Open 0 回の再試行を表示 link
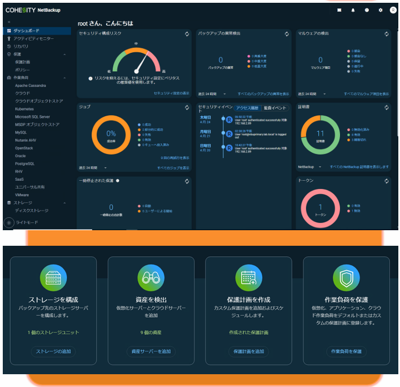The width and height of the screenshot is (400, 387). pyautogui.click(x=175, y=158)
